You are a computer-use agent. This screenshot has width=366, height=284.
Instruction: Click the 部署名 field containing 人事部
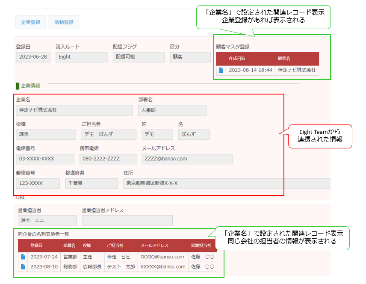(172, 110)
